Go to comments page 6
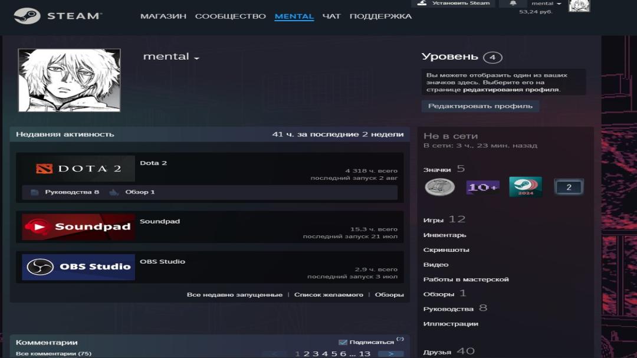 [343, 354]
